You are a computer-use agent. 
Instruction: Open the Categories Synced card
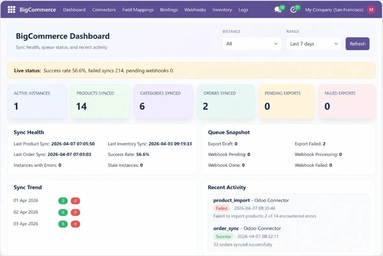tap(163, 101)
